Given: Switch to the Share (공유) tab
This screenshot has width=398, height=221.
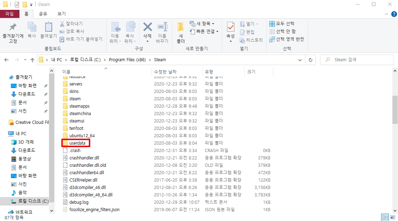Looking at the screenshot, I should pyautogui.click(x=43, y=14).
